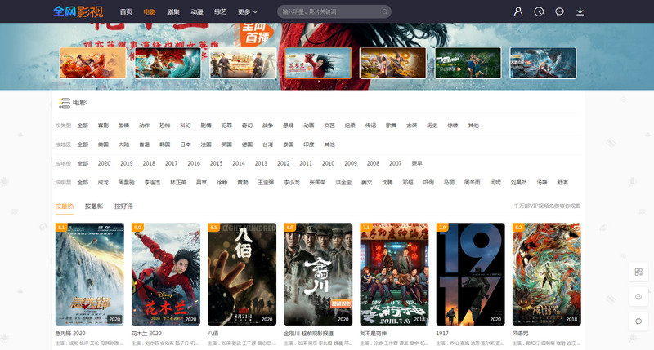The height and width of the screenshot is (350, 654).
Task: Filter by region 大陆
Action: click(x=124, y=144)
